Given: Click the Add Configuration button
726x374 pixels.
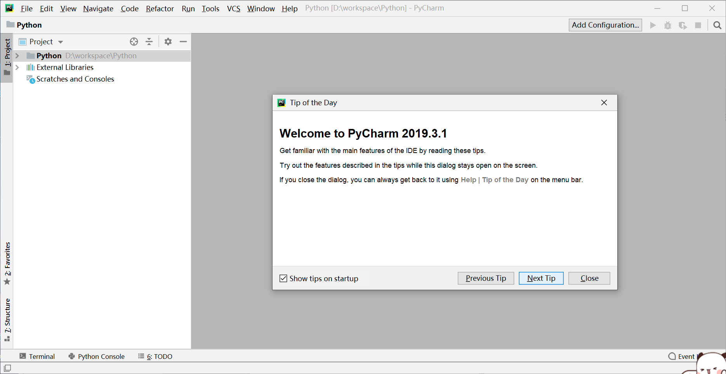Looking at the screenshot, I should point(605,25).
